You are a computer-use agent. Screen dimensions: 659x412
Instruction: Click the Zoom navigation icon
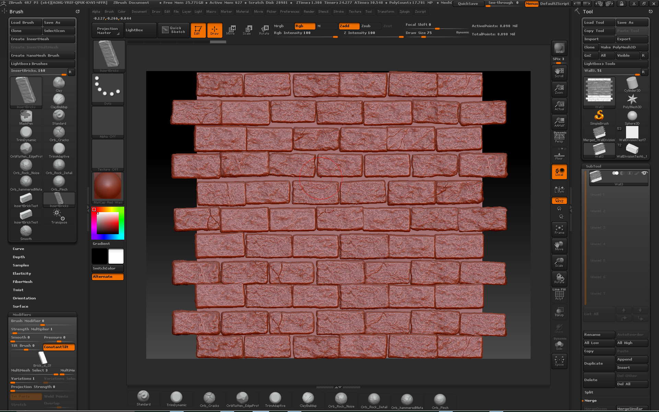click(559, 89)
